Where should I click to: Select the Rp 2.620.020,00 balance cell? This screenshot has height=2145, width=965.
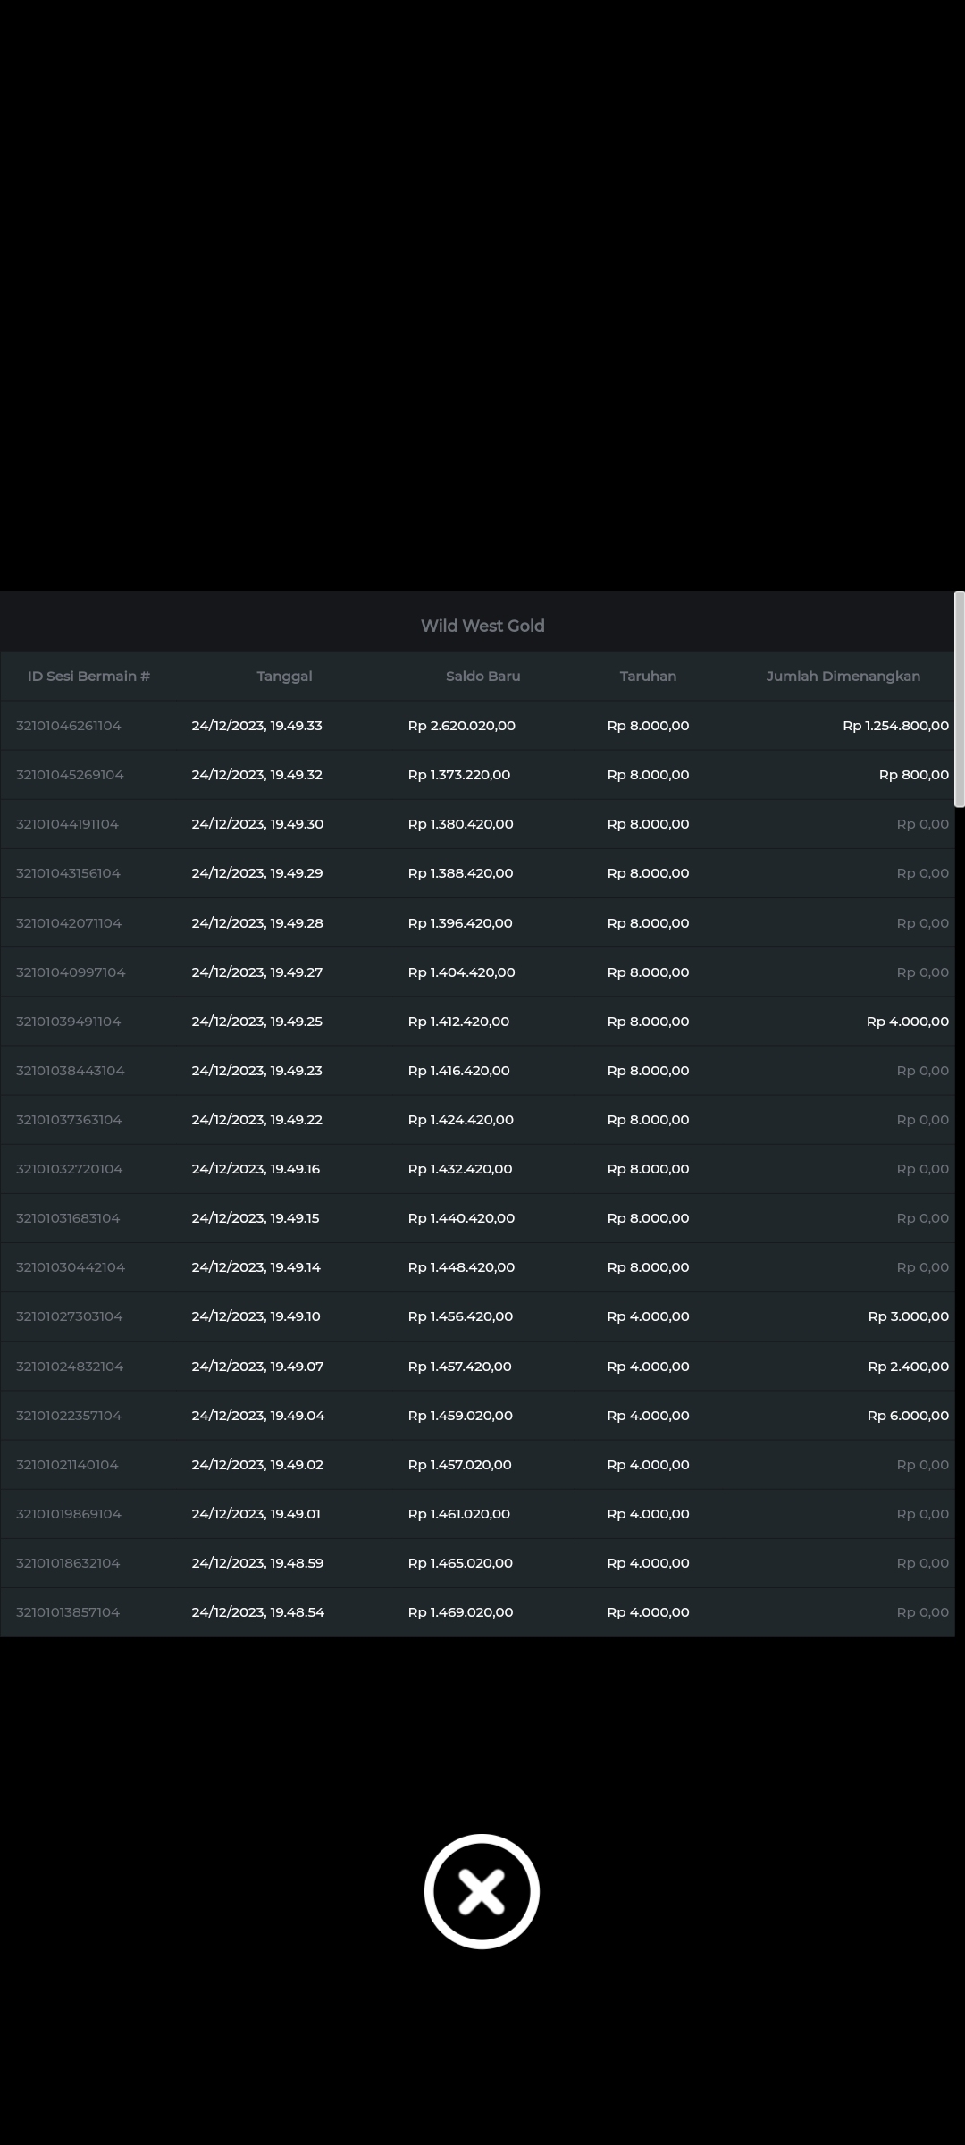coord(461,726)
